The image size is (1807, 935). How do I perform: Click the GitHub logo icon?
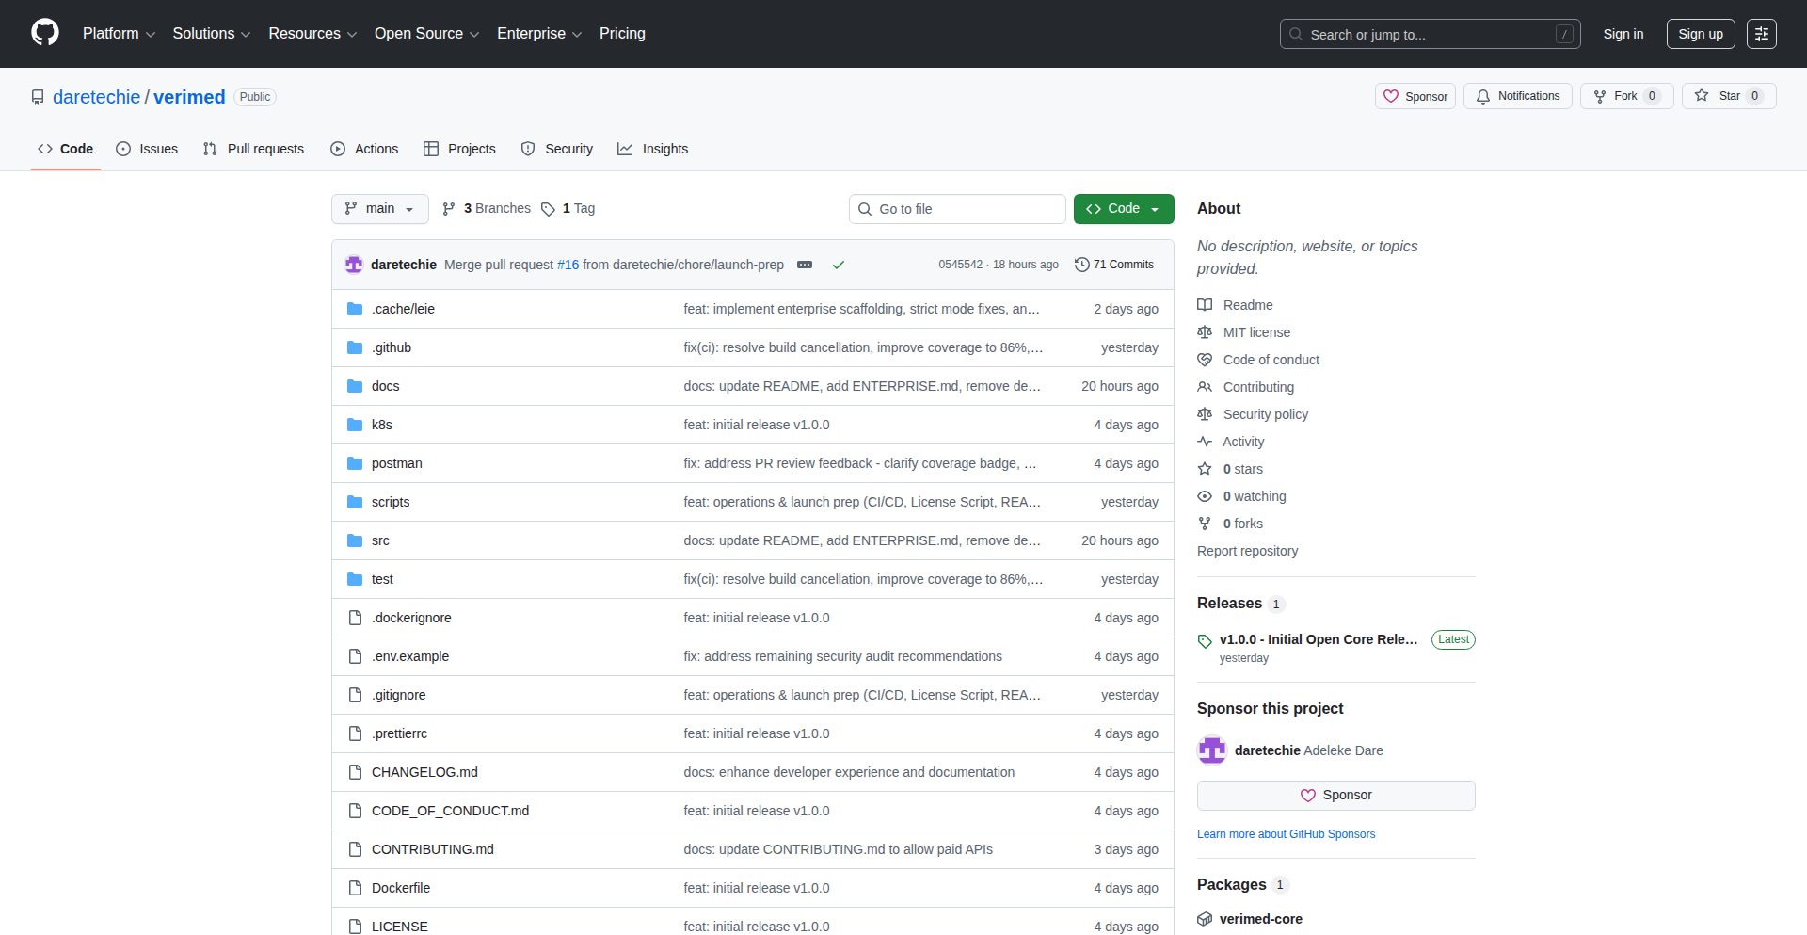click(x=44, y=32)
